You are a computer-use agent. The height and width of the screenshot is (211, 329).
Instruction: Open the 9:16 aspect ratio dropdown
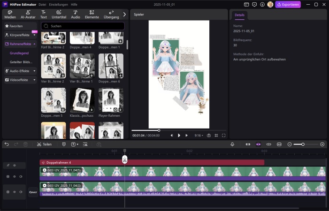pos(199,136)
